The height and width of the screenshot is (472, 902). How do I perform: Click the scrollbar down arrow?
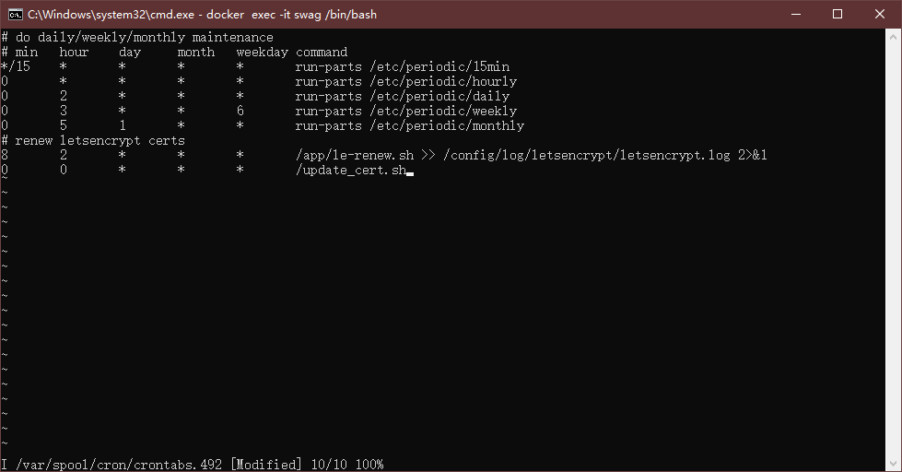coord(894,464)
